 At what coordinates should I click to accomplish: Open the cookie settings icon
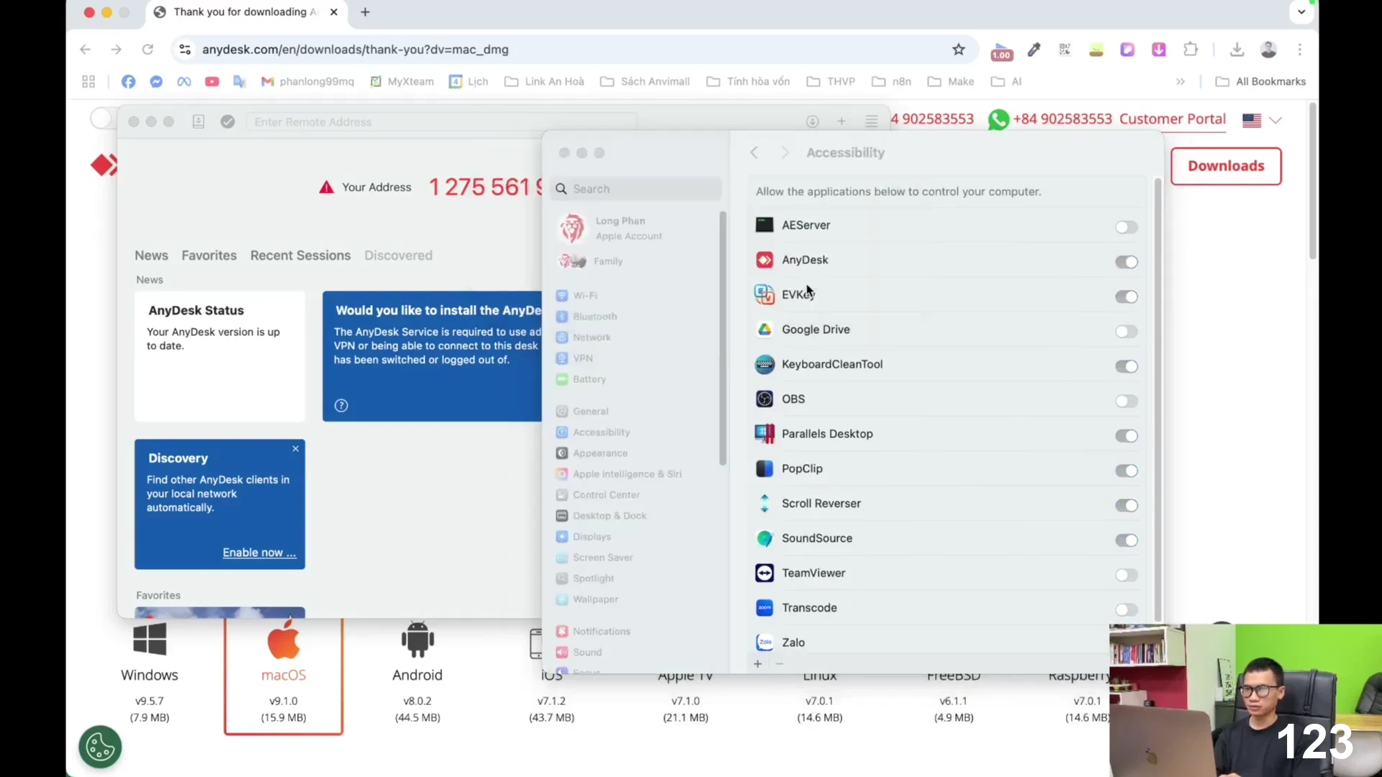(x=100, y=747)
